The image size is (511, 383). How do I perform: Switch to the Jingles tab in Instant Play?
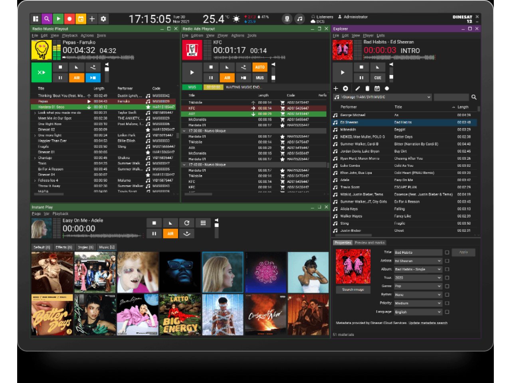pos(85,247)
